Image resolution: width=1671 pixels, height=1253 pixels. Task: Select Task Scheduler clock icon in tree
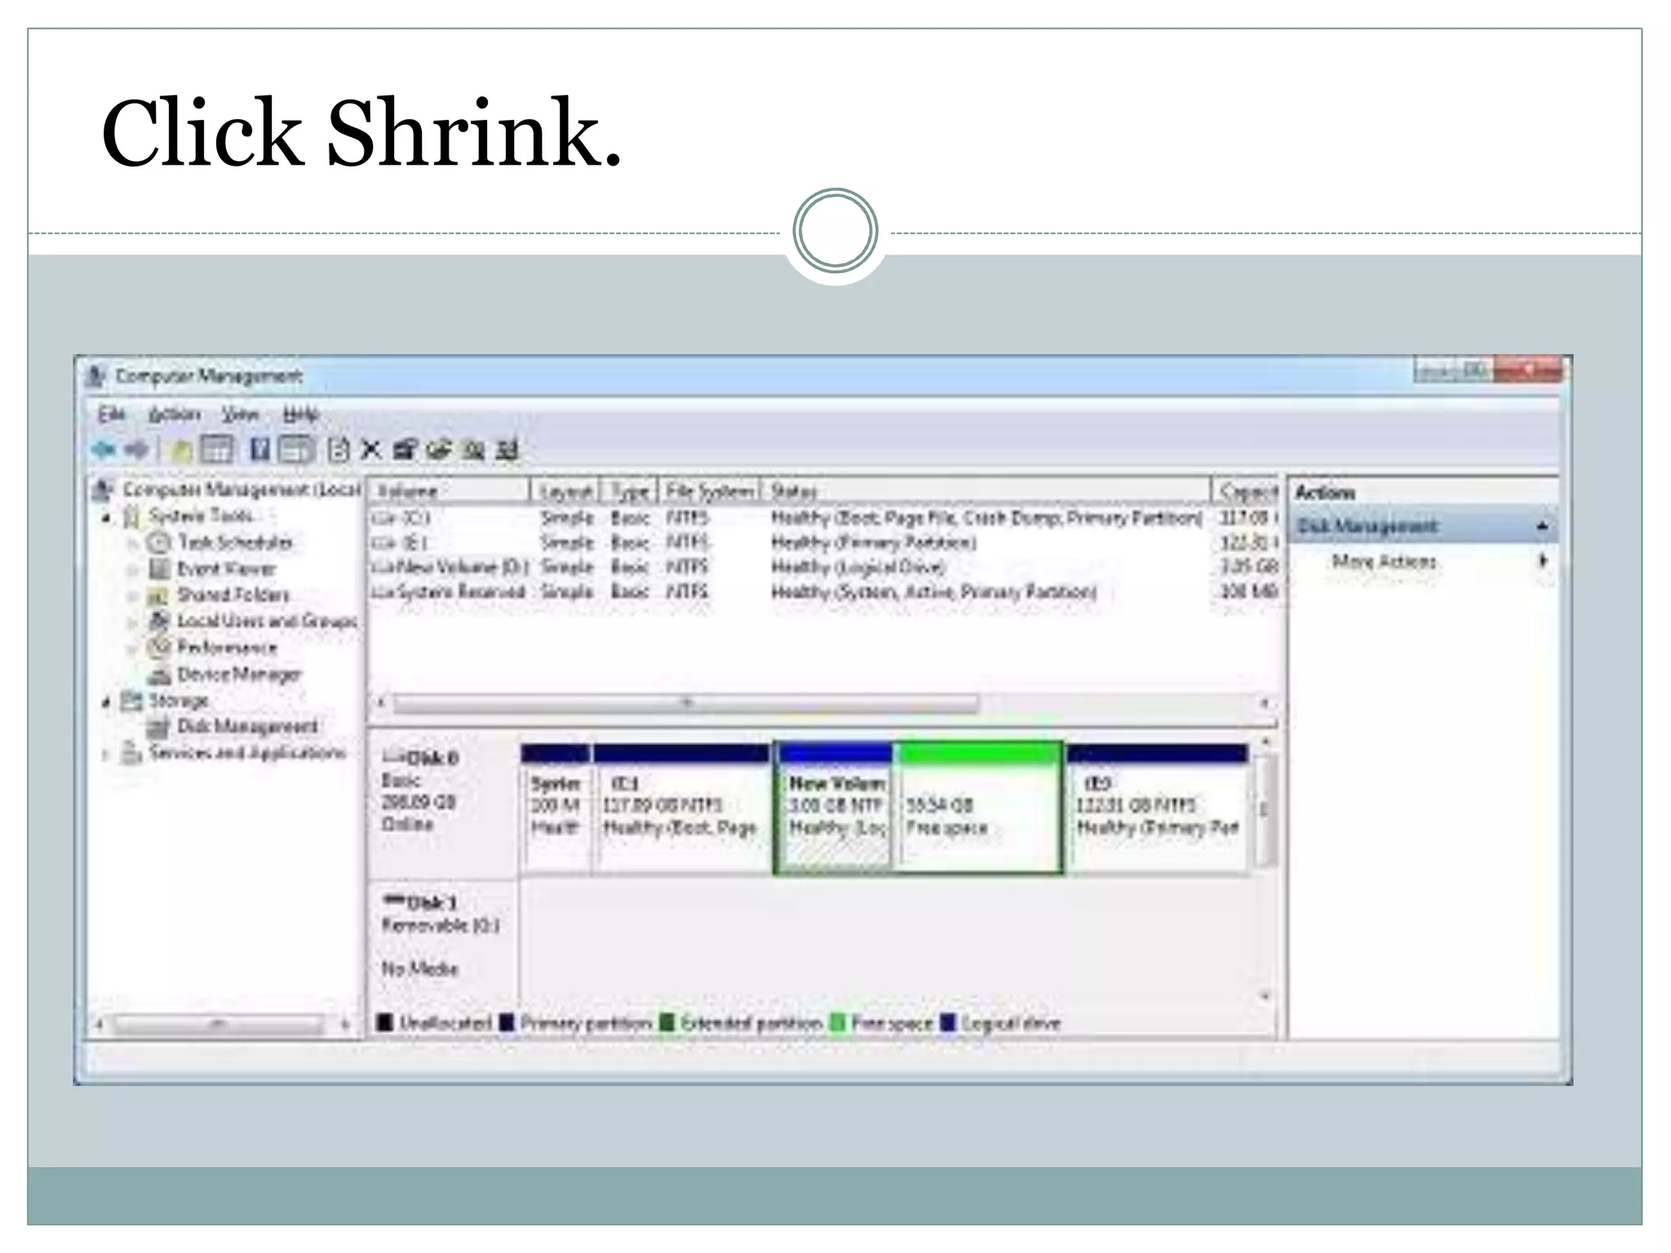[158, 542]
